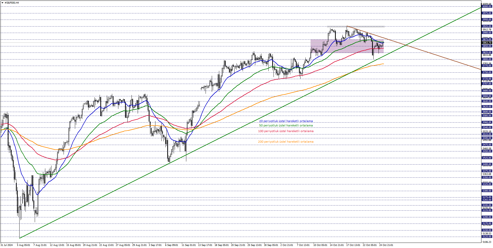This screenshot has height=248, width=493.
Task: Click the 5150.00 level price tag
Action: point(487,230)
